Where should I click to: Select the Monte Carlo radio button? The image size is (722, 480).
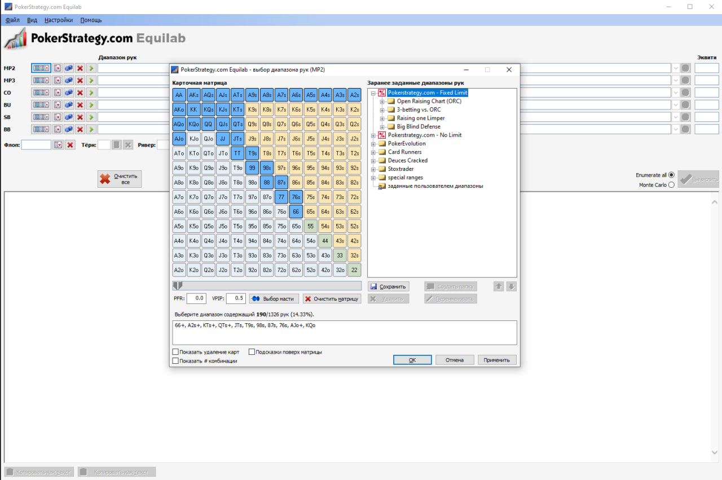[671, 185]
